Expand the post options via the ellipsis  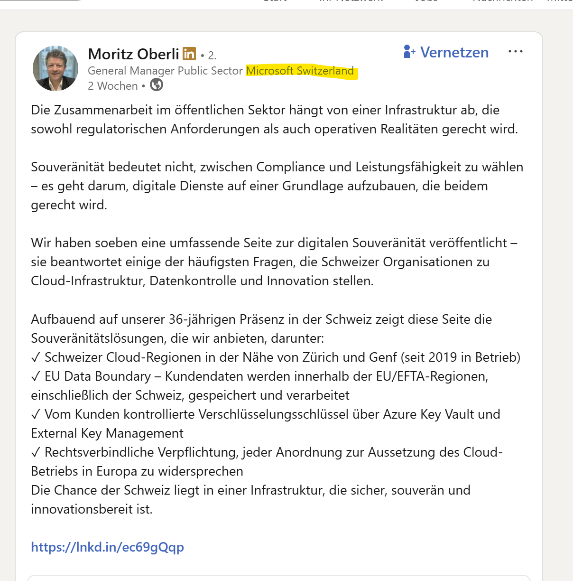pyautogui.click(x=515, y=51)
